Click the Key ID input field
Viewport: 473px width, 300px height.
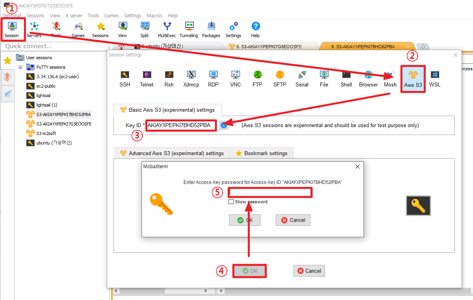181,125
